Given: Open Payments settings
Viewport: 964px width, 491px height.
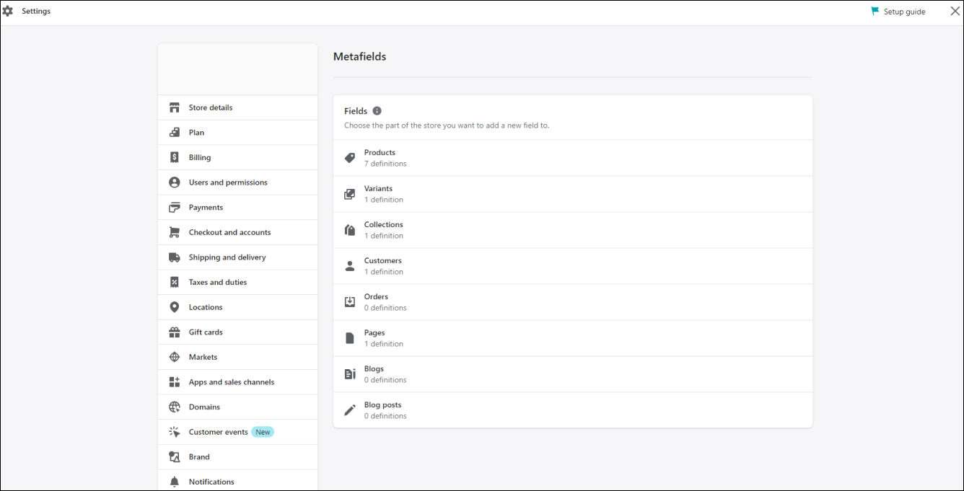Looking at the screenshot, I should click(237, 208).
